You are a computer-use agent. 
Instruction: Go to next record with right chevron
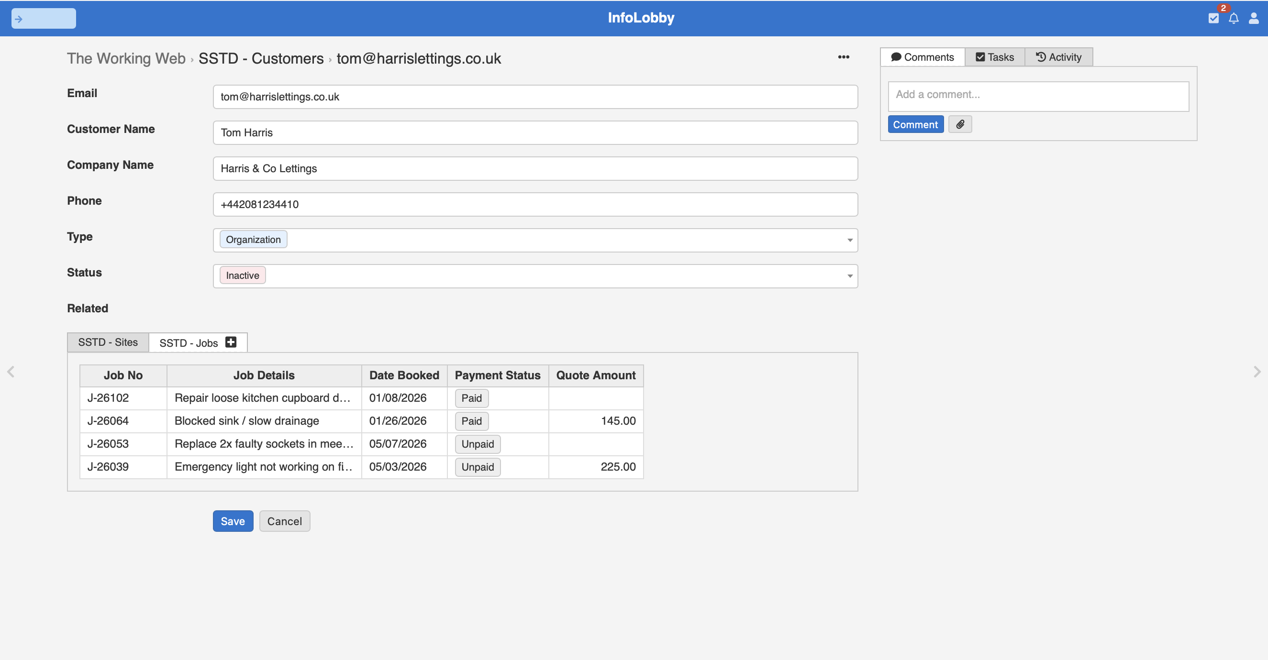(x=1257, y=372)
